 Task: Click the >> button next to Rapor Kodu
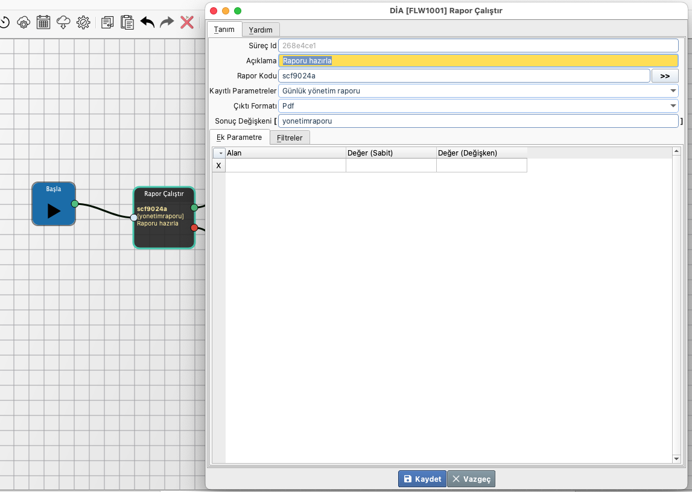click(x=665, y=76)
